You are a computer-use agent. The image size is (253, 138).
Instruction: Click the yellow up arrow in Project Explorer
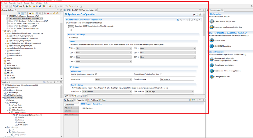(x=51, y=13)
